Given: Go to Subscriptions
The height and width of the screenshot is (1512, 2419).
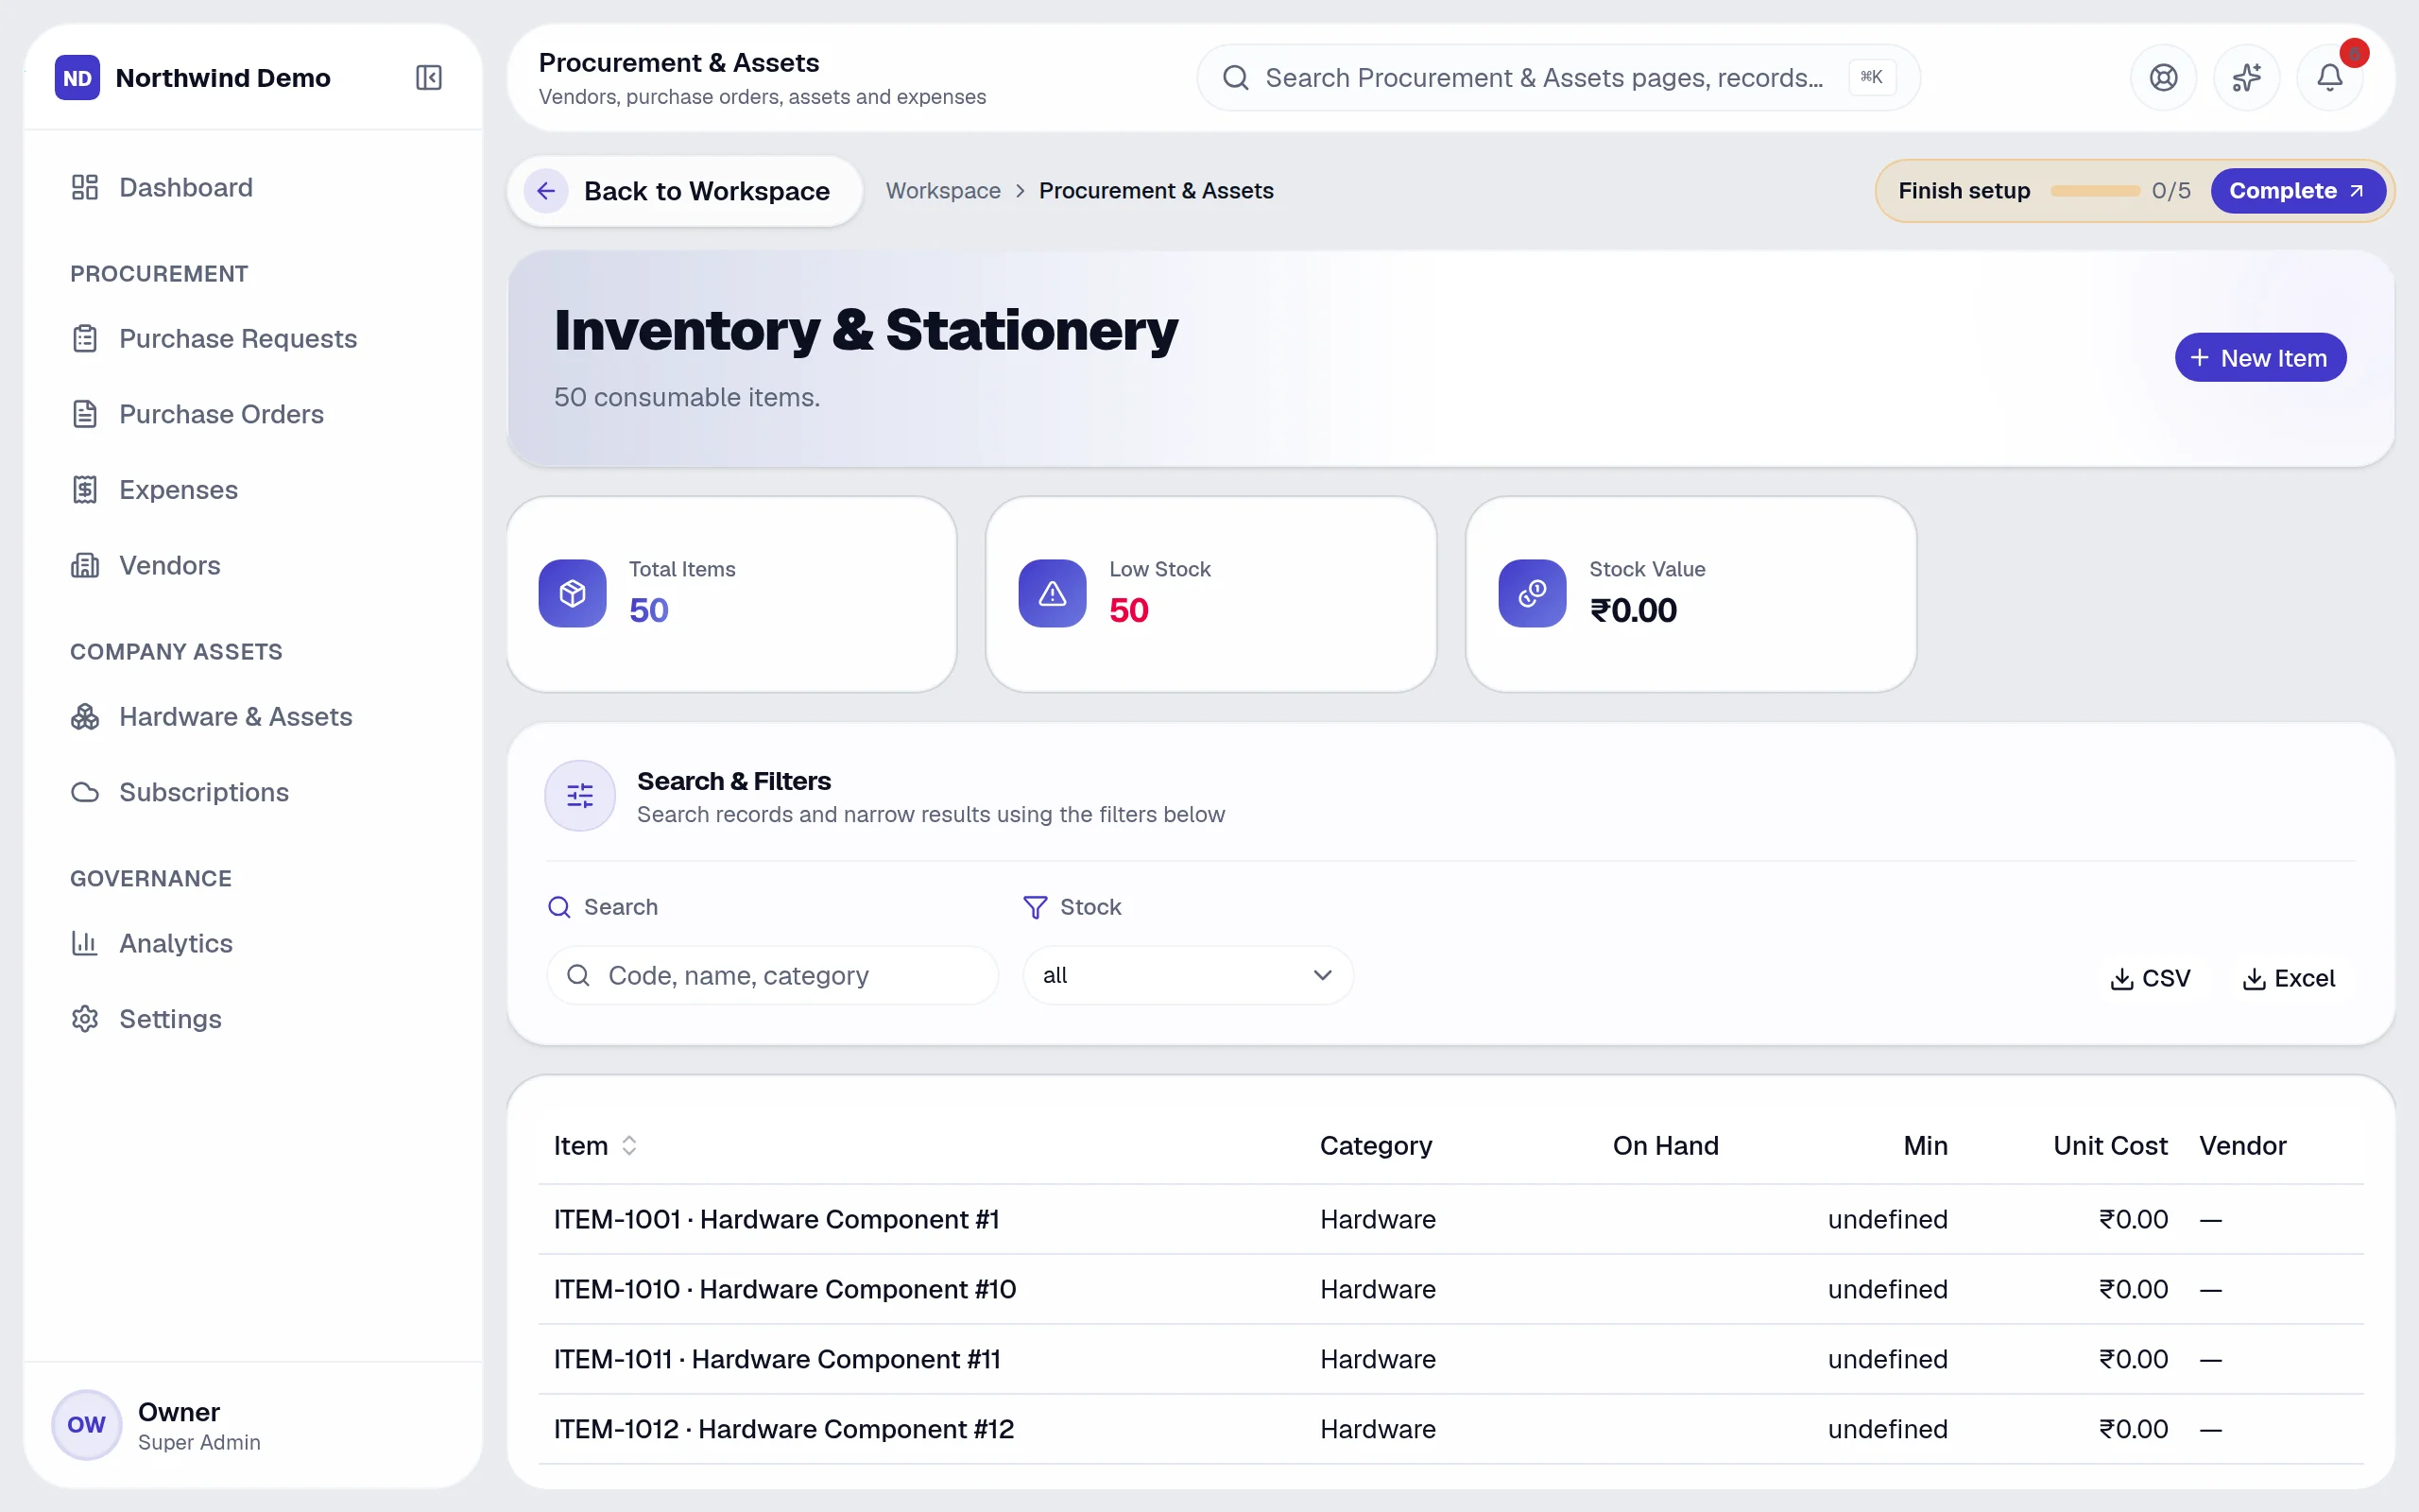Looking at the screenshot, I should pos(254,792).
